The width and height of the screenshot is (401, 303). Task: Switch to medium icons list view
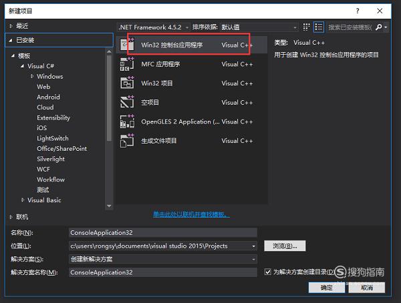pyautogui.click(x=318, y=27)
